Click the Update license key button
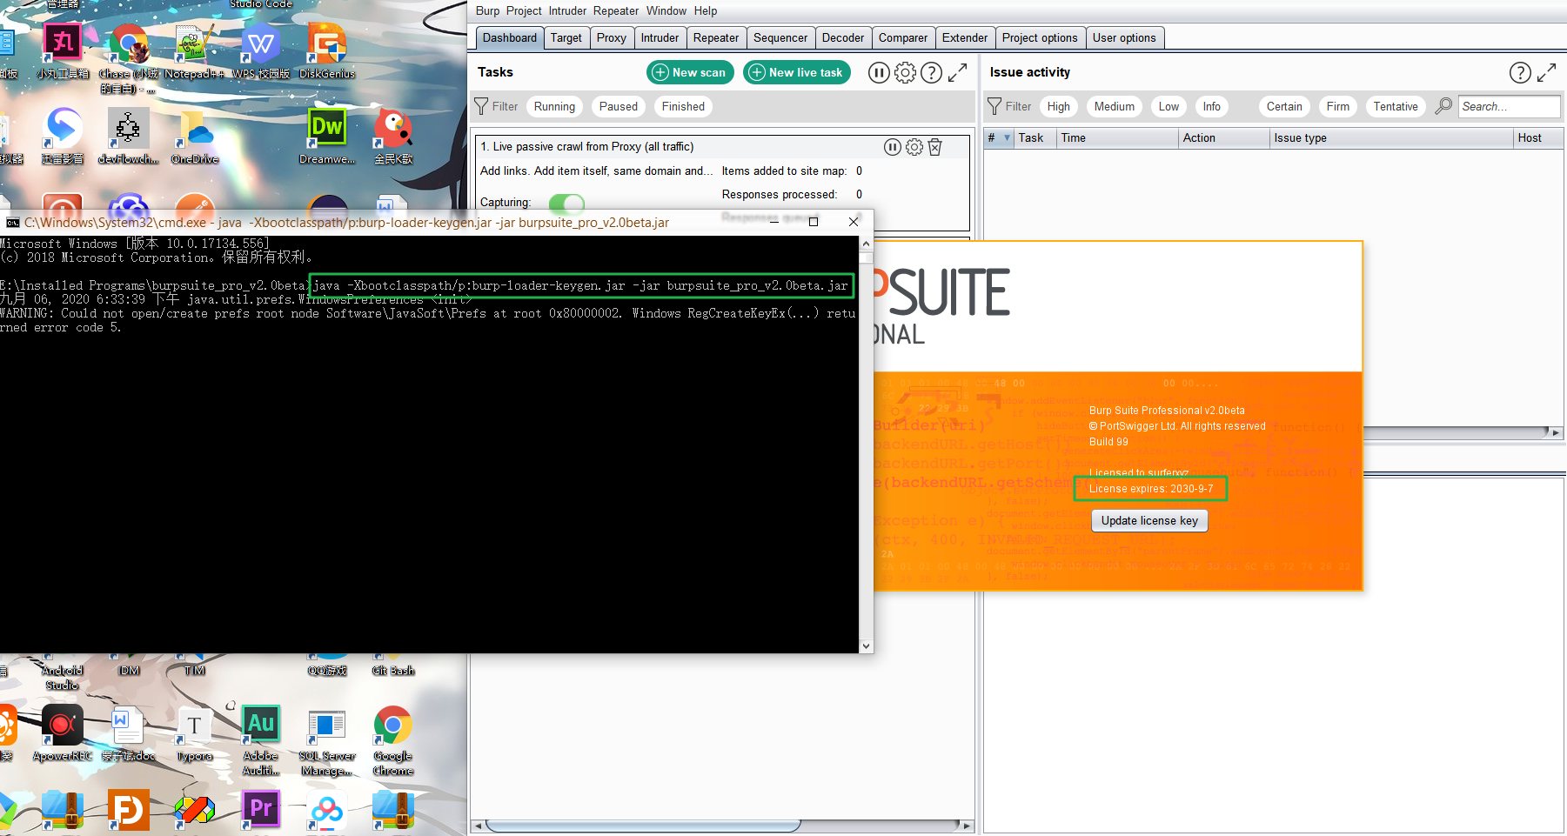The width and height of the screenshot is (1567, 836). tap(1149, 520)
